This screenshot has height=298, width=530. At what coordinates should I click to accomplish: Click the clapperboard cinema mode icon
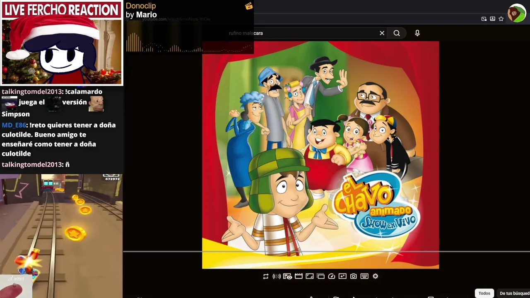pyautogui.click(x=299, y=276)
